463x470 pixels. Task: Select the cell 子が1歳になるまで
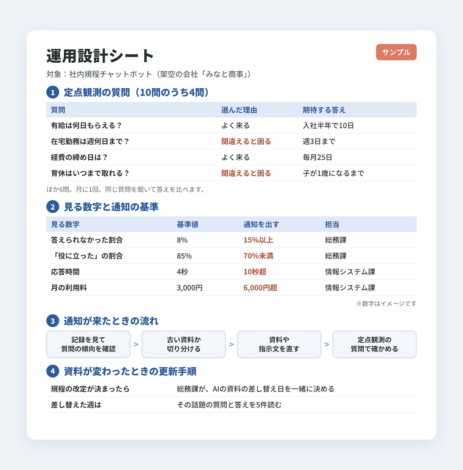tap(333, 173)
